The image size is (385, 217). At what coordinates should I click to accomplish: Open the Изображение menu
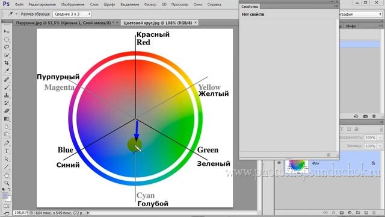tap(73, 4)
